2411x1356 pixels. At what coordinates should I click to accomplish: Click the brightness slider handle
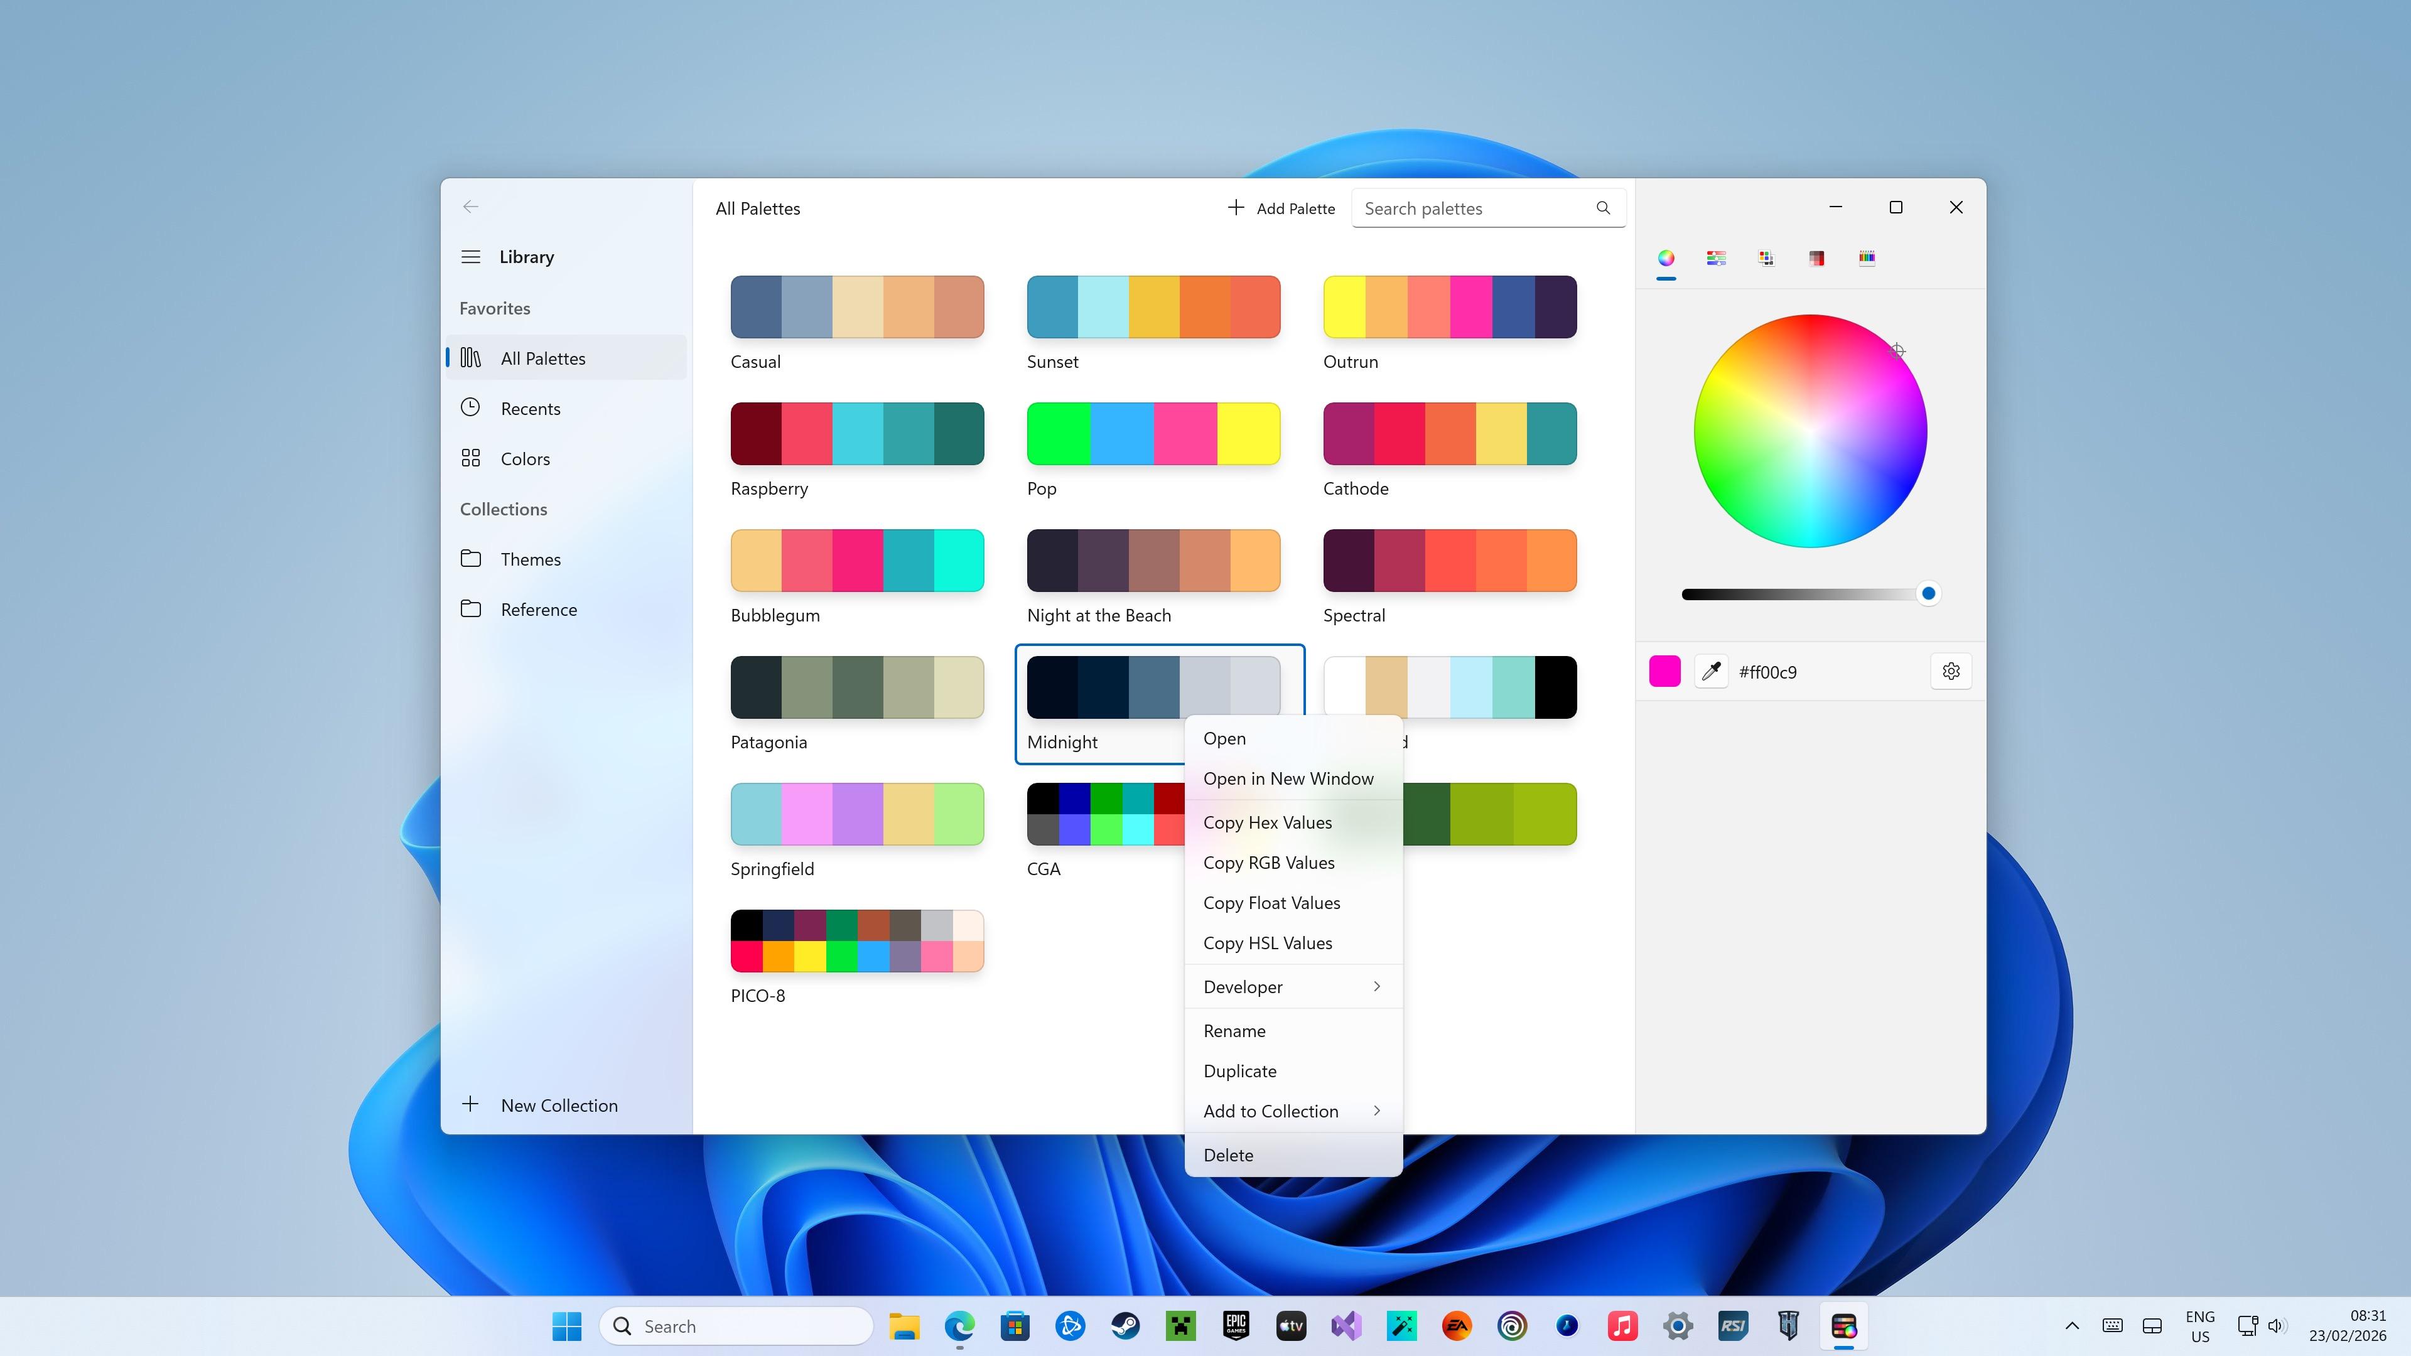(1928, 593)
